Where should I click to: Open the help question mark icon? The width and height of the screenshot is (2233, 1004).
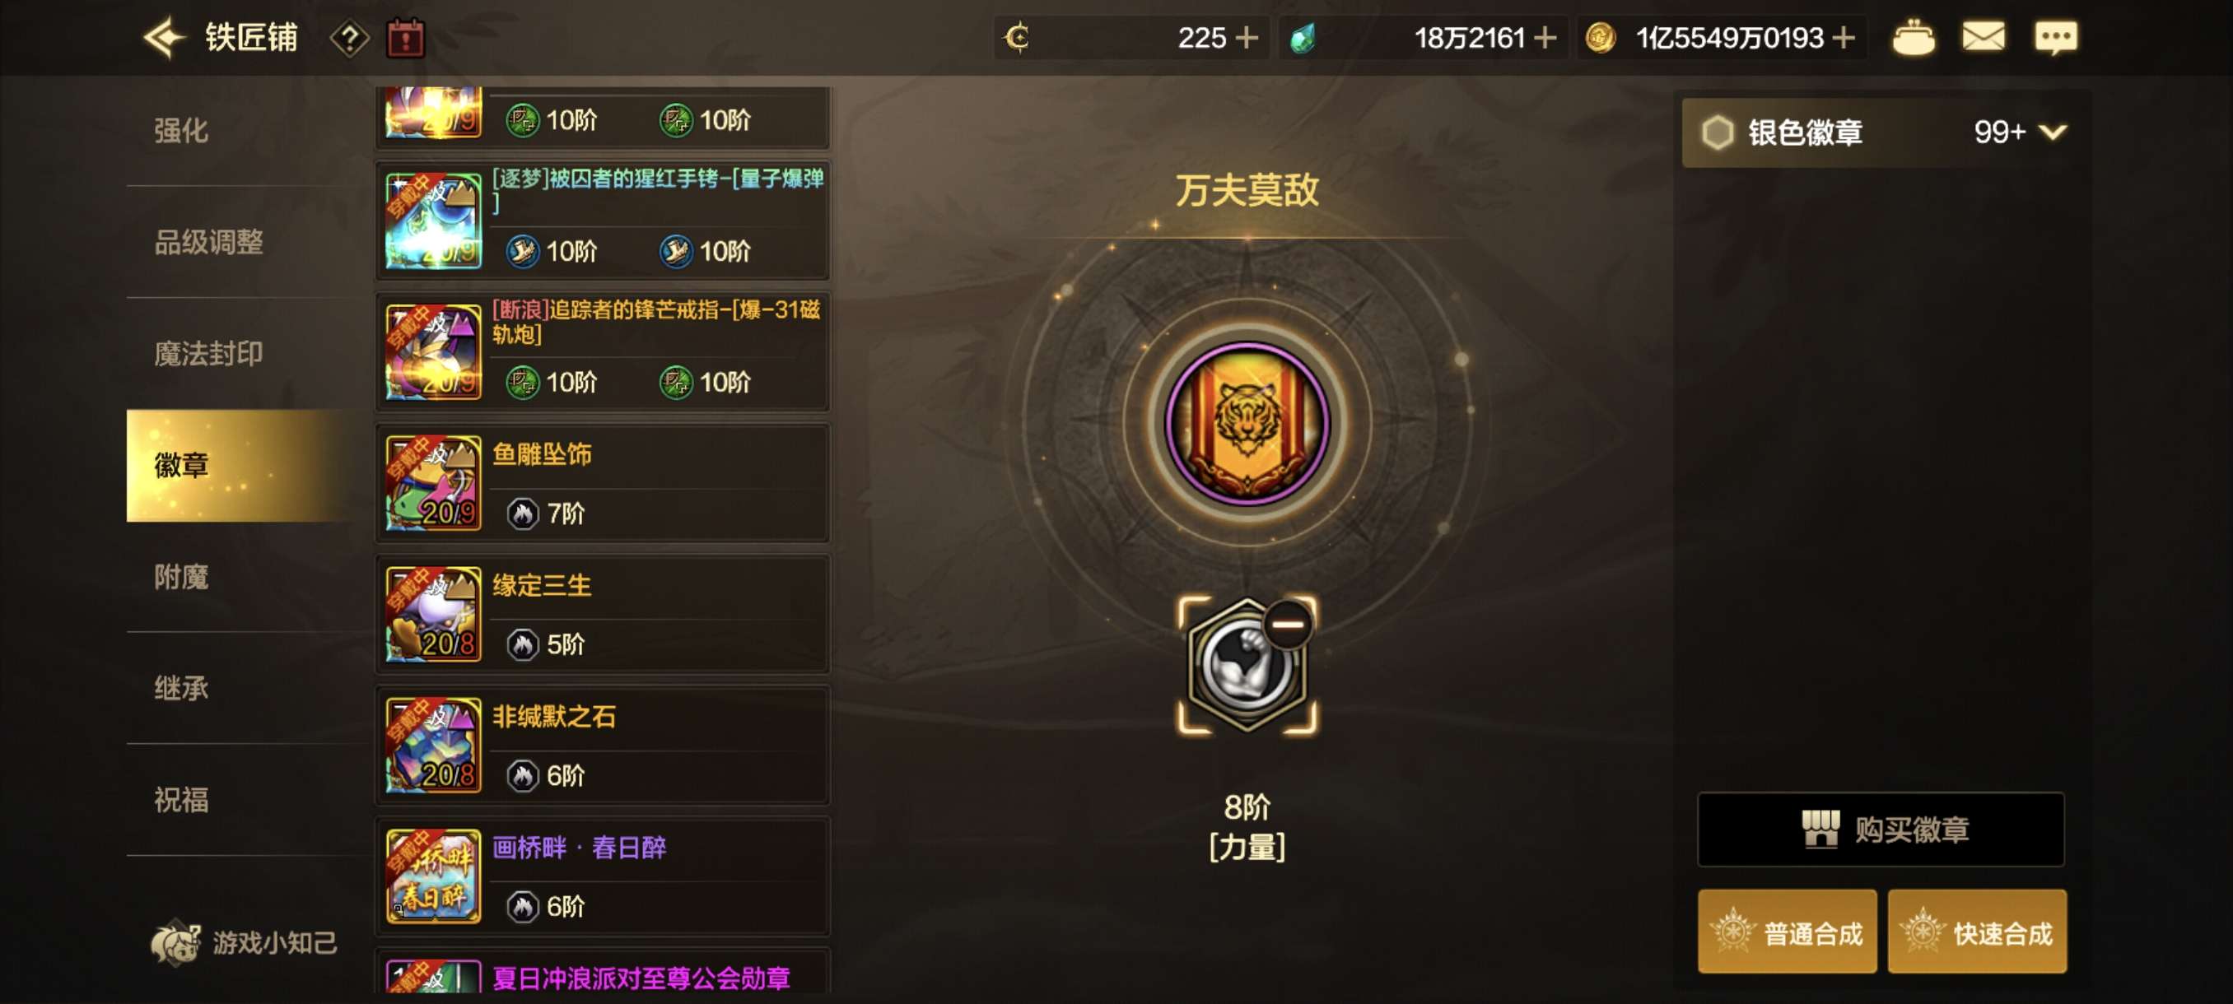349,39
